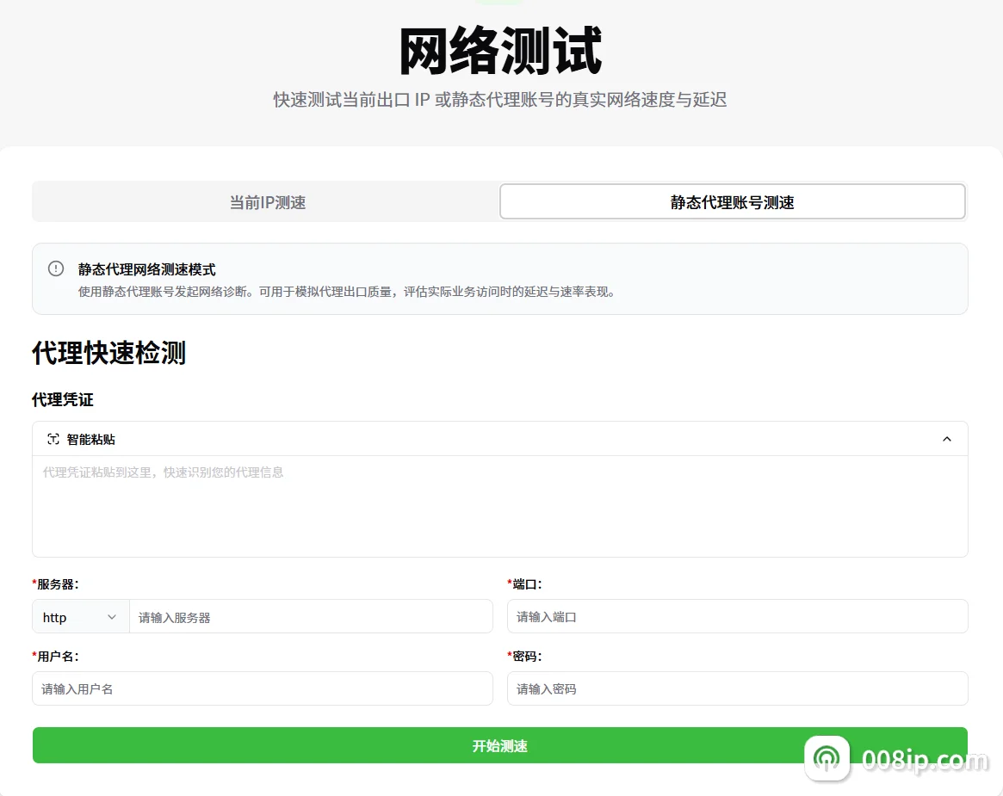Image resolution: width=1003 pixels, height=796 pixels.
Task: Click the 请输入密码 input field
Action: (738, 688)
